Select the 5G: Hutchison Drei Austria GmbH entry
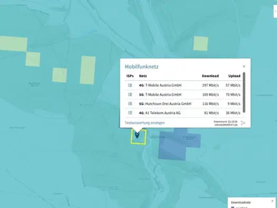 tap(165, 103)
